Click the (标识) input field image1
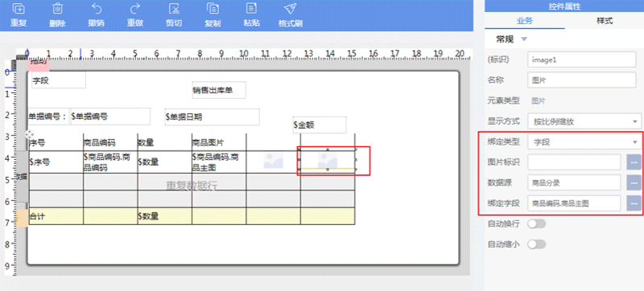 (581, 59)
